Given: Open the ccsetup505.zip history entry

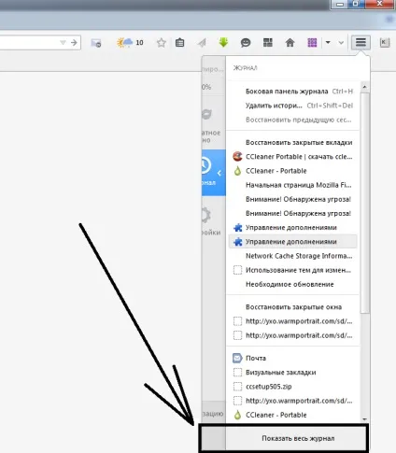Looking at the screenshot, I should tap(293, 387).
